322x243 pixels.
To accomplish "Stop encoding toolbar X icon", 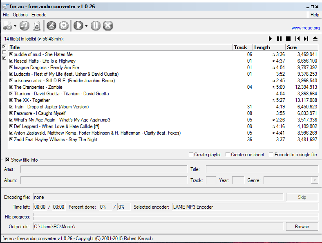I will click(x=108, y=26).
